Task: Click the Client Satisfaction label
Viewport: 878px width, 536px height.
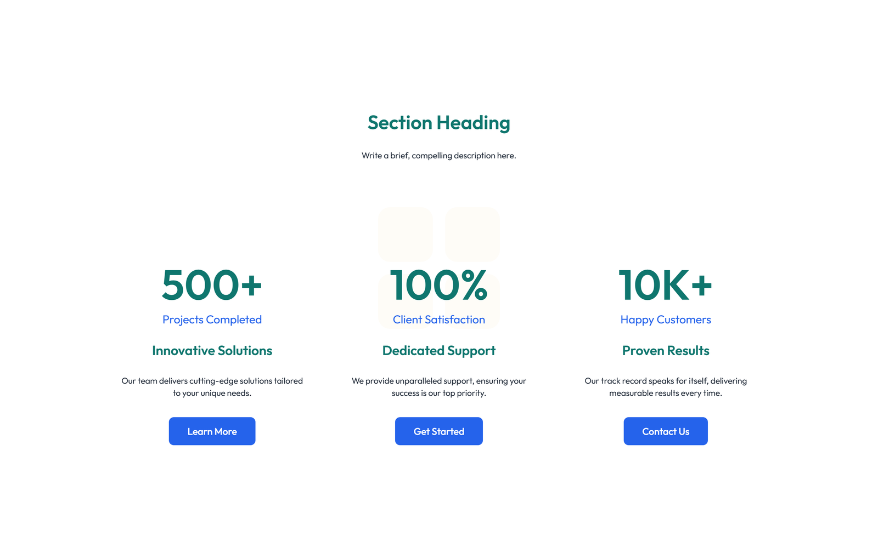Action: pos(438,320)
